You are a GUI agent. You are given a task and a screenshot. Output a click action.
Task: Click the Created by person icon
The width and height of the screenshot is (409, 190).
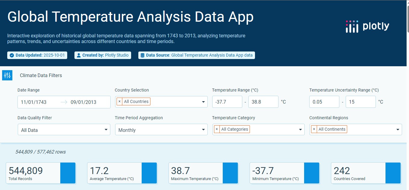[79, 55]
